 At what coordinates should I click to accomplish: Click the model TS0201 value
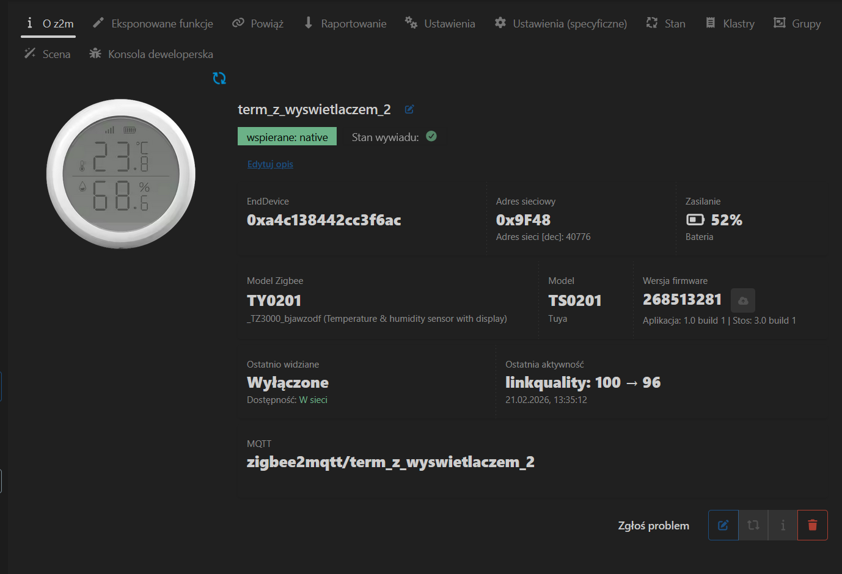(575, 300)
